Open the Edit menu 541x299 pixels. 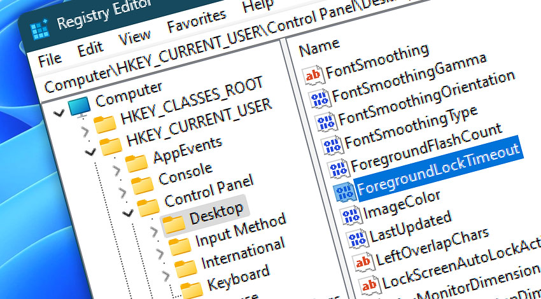[x=90, y=50]
